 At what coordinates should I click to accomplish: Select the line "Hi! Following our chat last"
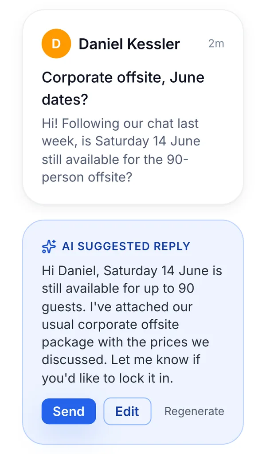[120, 124]
